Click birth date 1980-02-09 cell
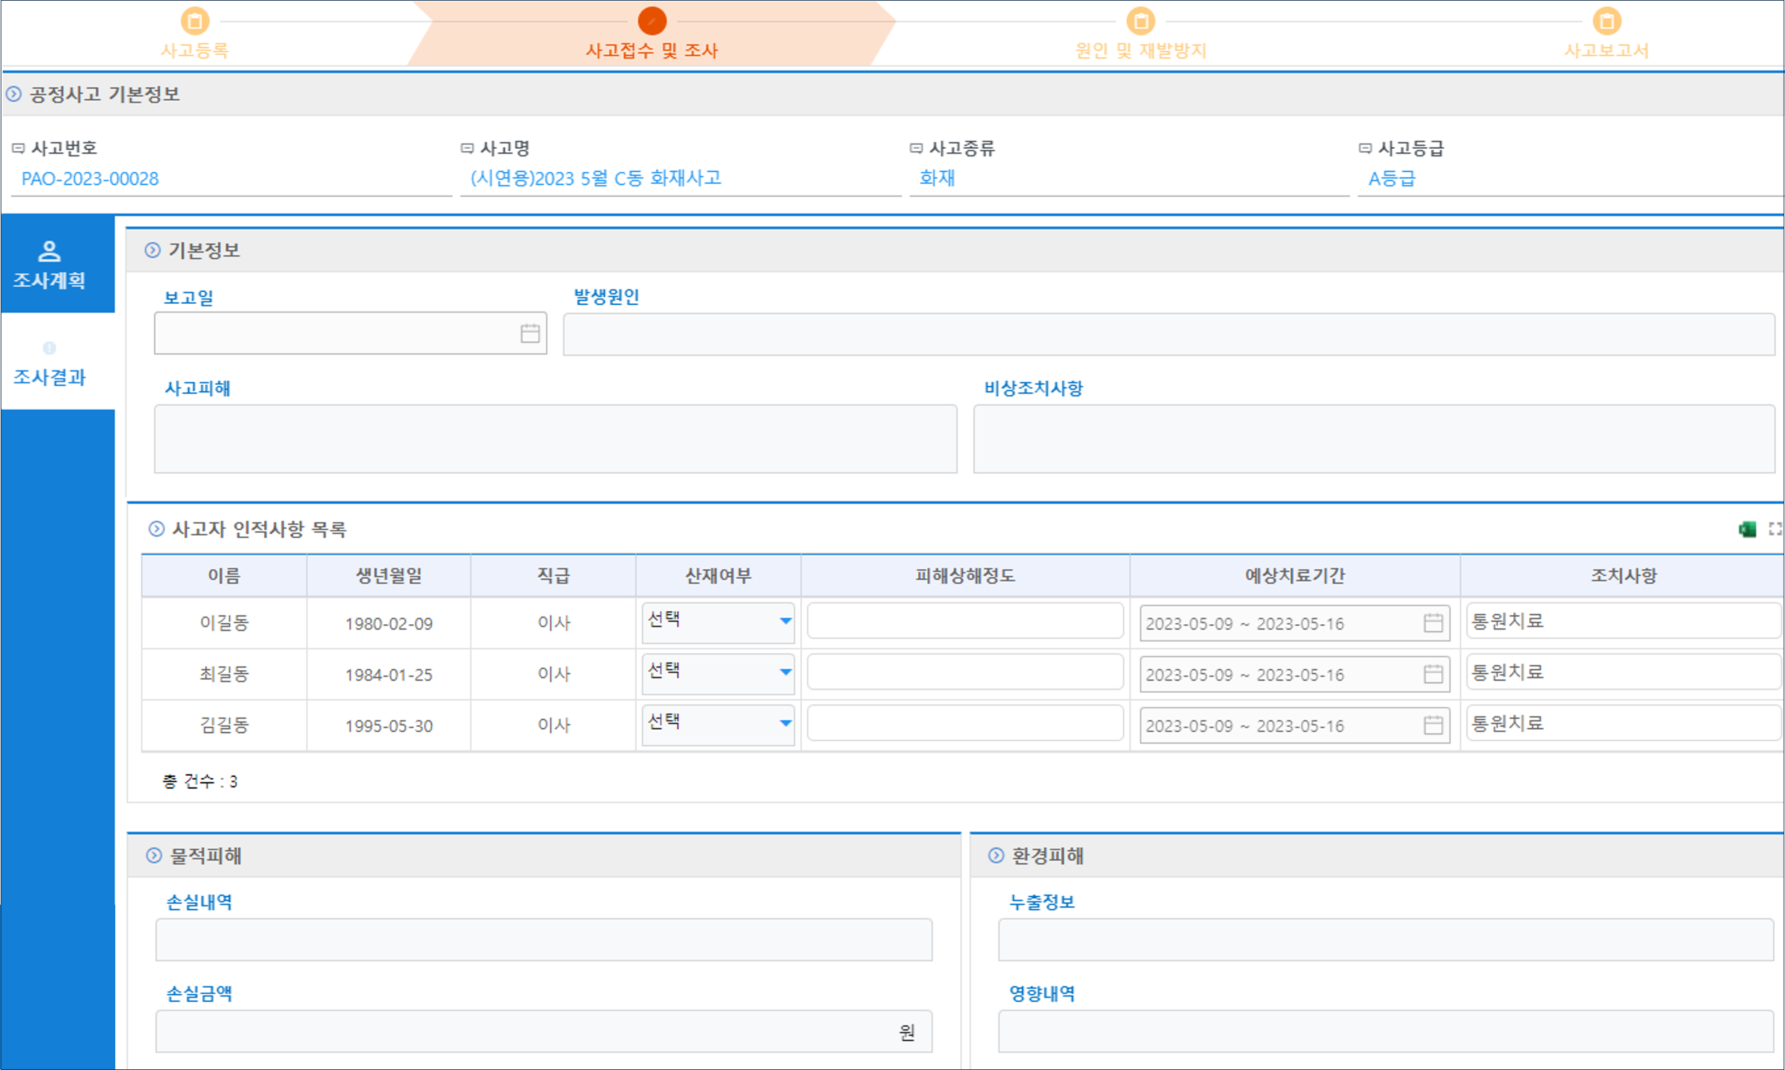1785x1070 pixels. pos(388,623)
